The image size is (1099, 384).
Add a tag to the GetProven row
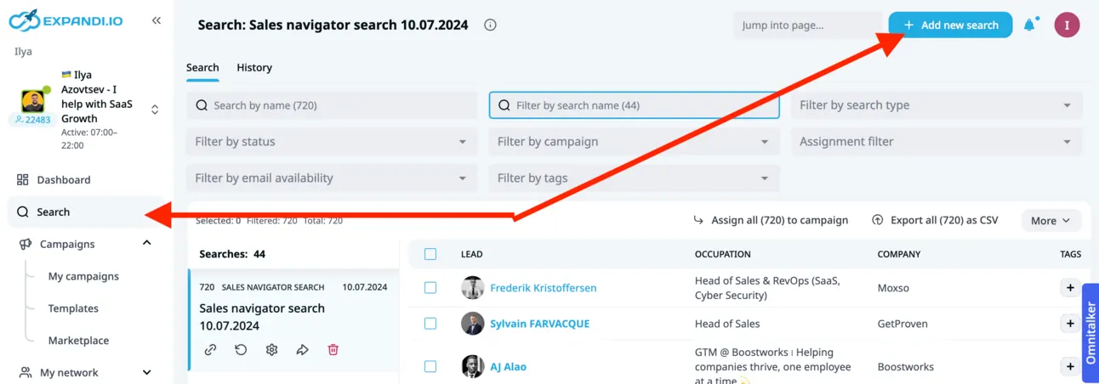[x=1070, y=324]
